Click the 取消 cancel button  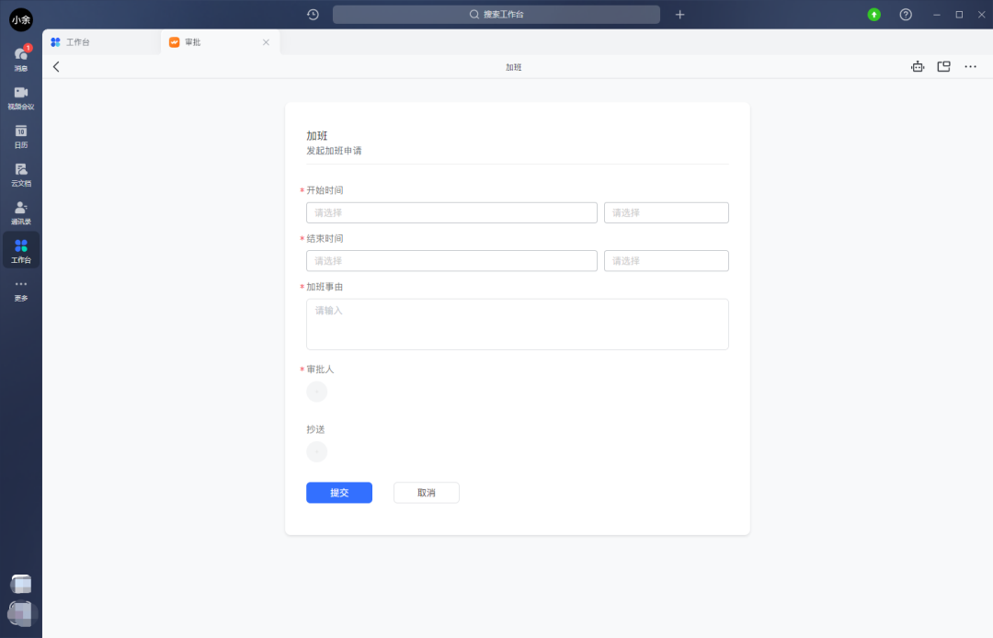click(426, 493)
